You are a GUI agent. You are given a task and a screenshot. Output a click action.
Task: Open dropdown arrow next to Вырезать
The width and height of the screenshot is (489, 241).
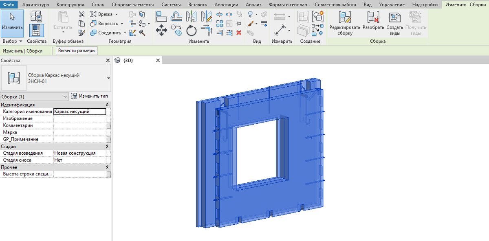121,24
